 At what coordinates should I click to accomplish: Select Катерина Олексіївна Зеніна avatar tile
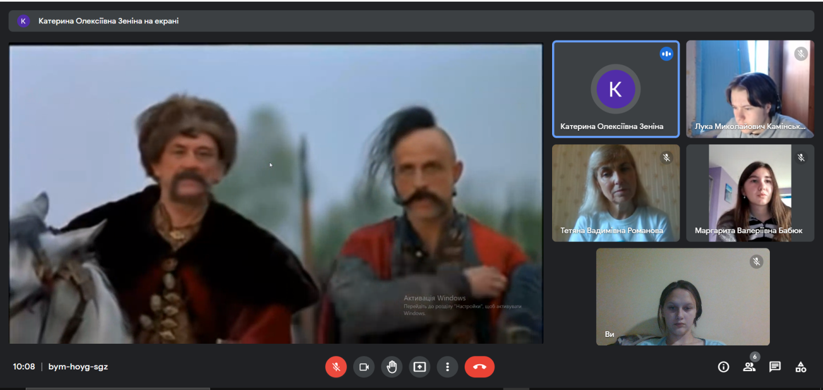pos(616,89)
